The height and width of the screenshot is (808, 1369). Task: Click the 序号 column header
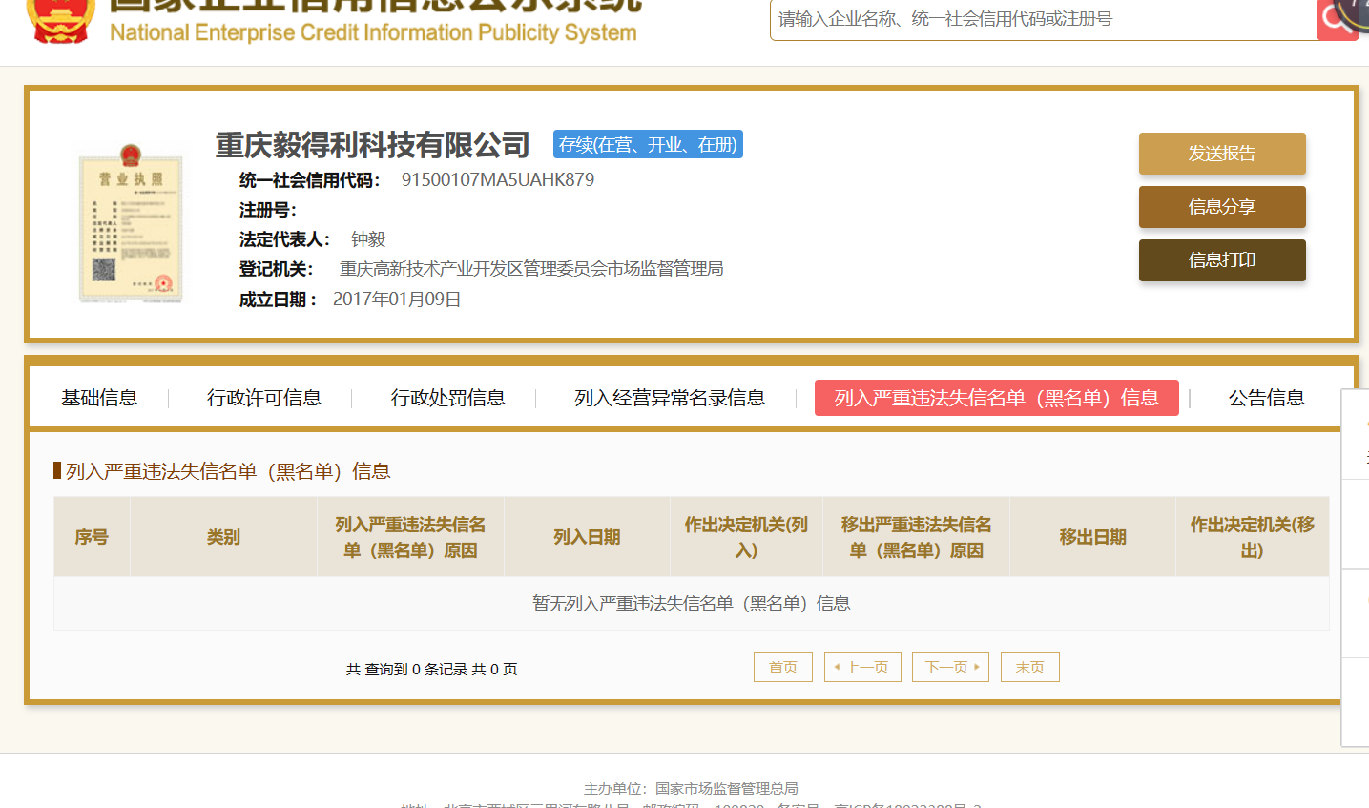(x=92, y=537)
